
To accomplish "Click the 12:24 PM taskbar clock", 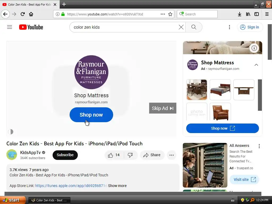I will click(x=262, y=200).
